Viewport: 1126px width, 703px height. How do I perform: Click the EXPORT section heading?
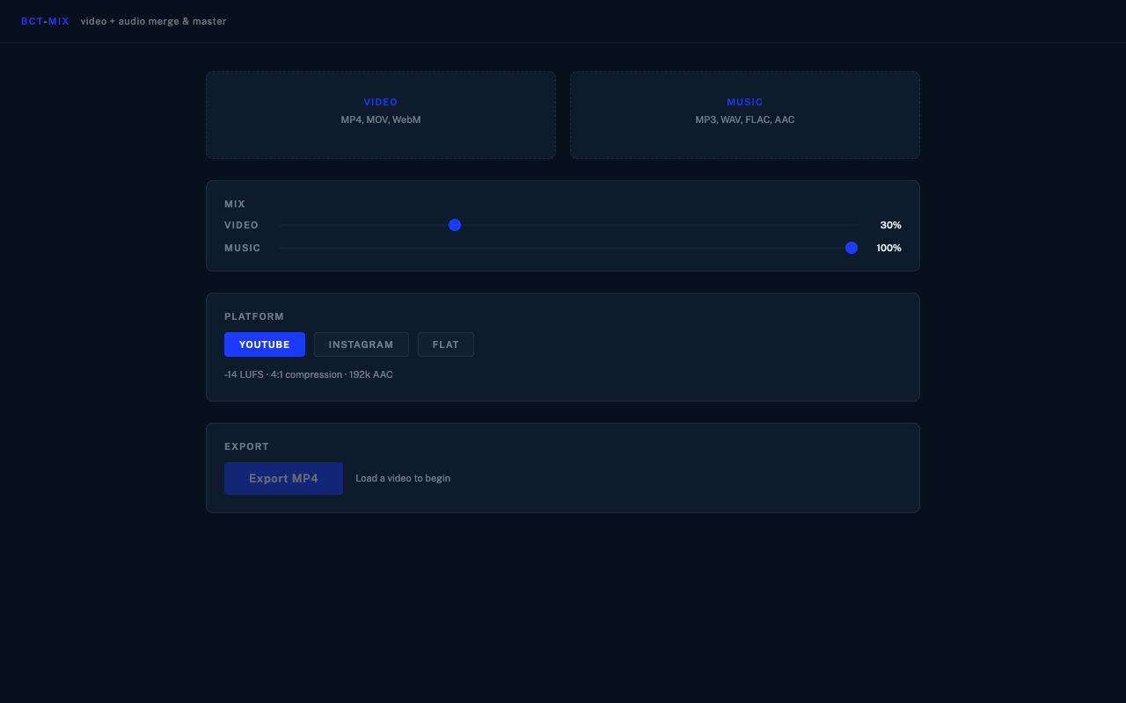[245, 446]
